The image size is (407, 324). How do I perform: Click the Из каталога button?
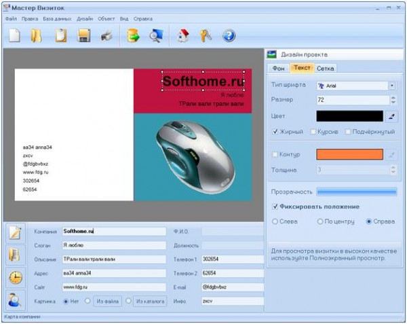pyautogui.click(x=150, y=301)
